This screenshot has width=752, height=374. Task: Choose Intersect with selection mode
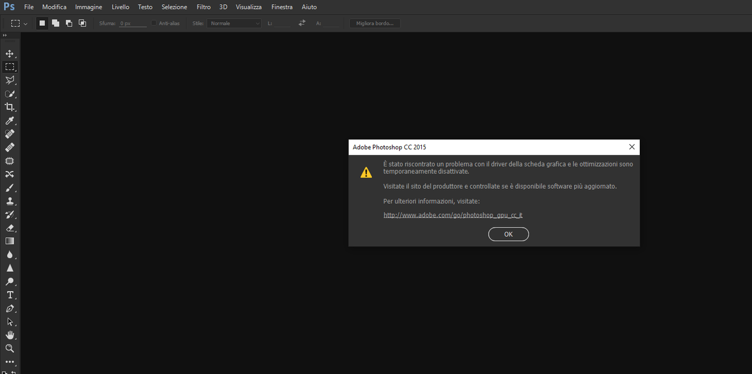(82, 23)
